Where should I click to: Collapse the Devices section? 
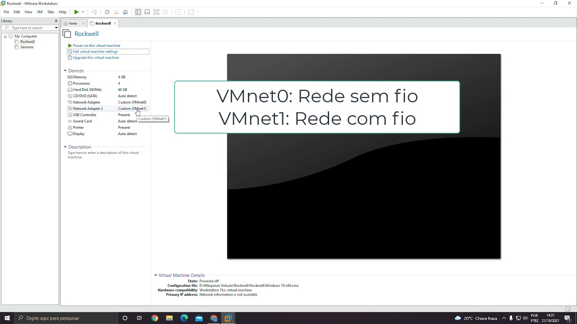click(x=65, y=71)
